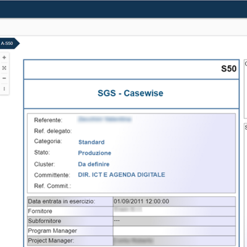Zoom out with the minus icon
Image resolution: width=247 pixels, height=247 pixels.
(4, 78)
